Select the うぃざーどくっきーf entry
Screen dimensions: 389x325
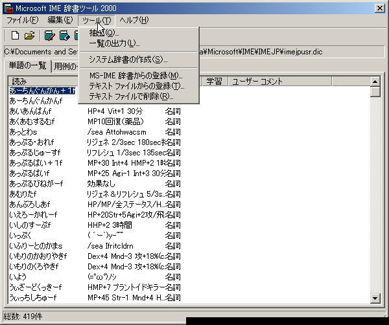pos(35,287)
